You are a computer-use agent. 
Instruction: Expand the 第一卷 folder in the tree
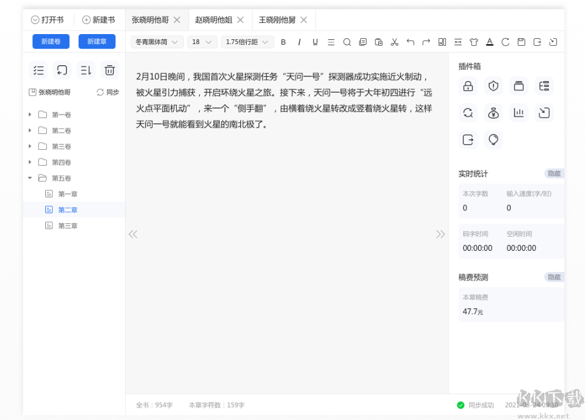(x=29, y=115)
